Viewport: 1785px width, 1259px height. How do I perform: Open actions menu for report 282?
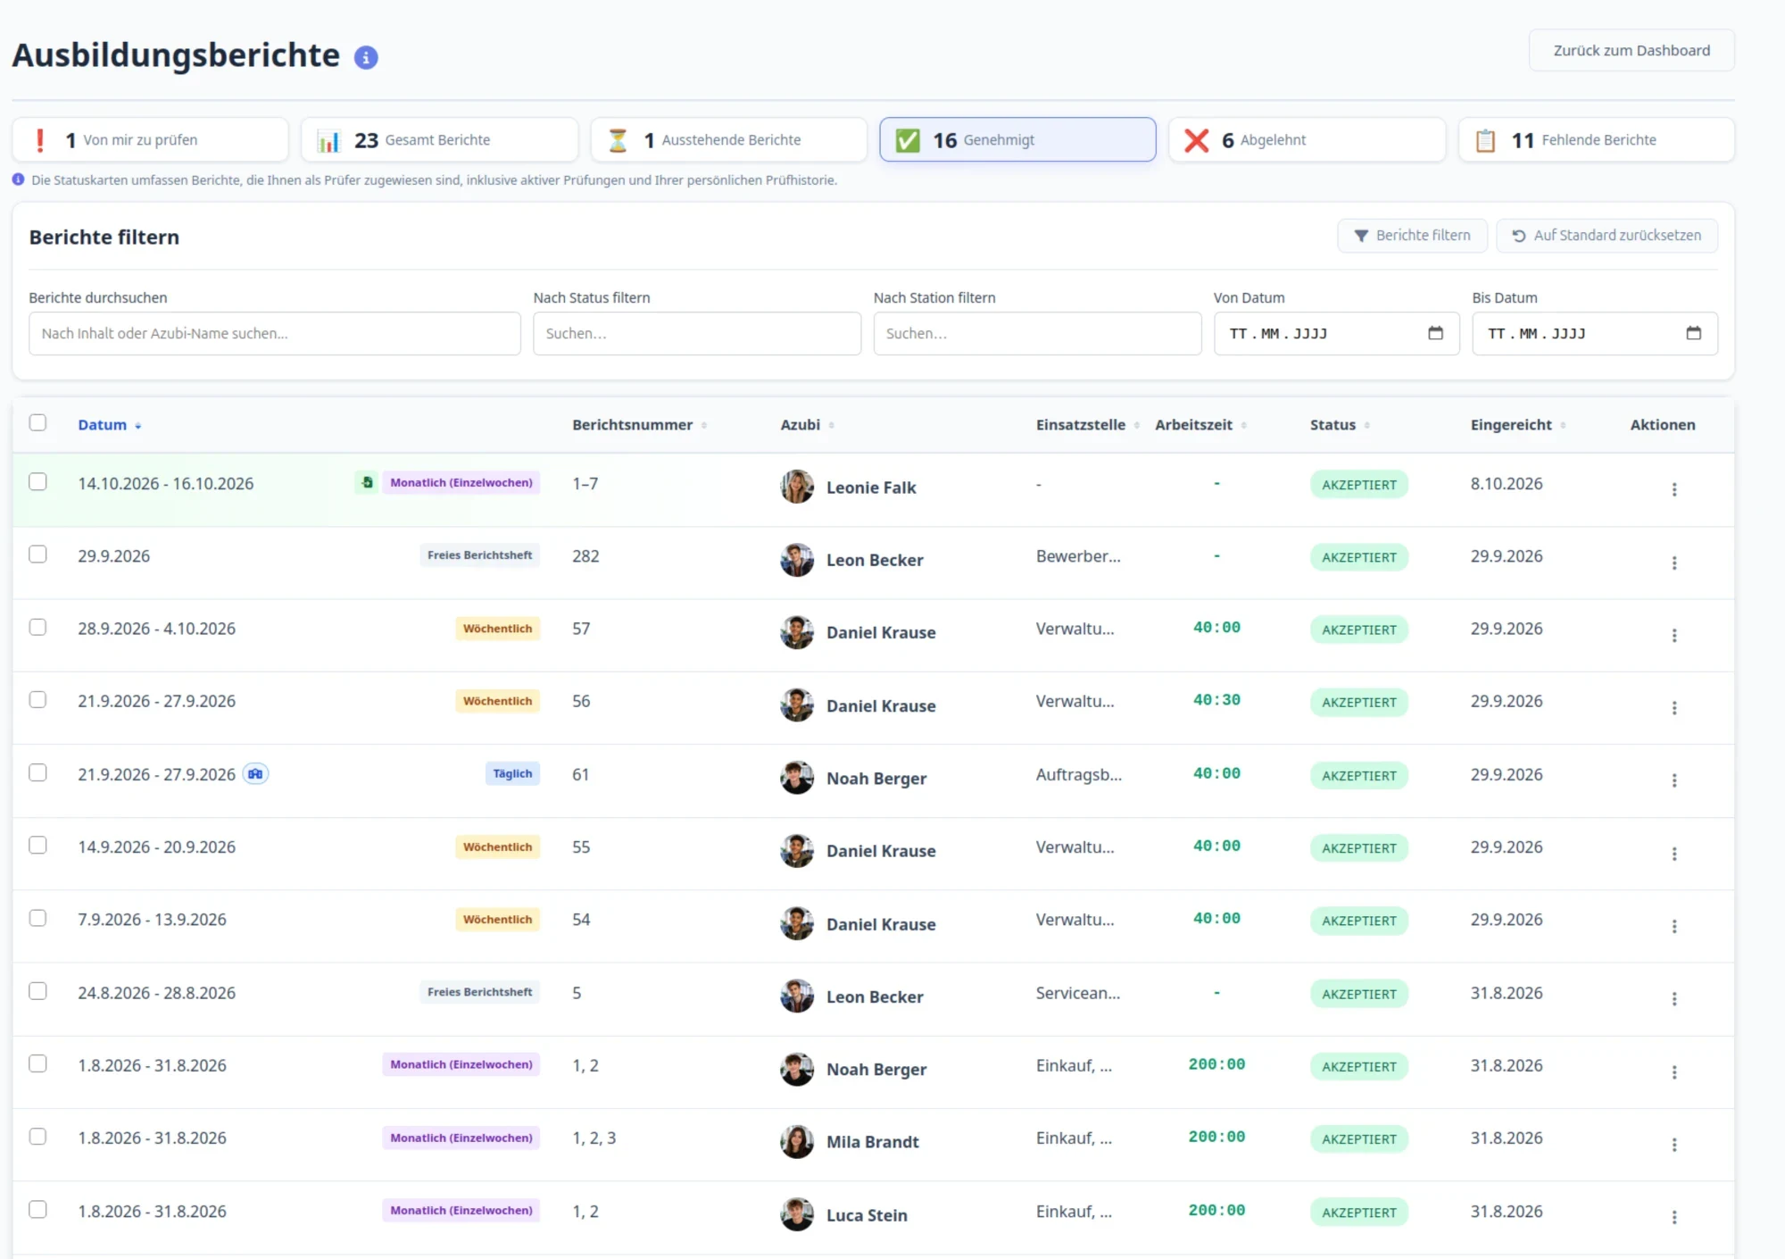tap(1674, 563)
